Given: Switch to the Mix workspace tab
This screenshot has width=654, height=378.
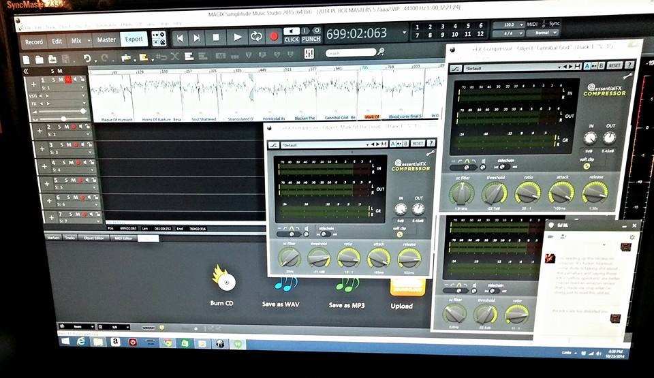Looking at the screenshot, I should (76, 40).
